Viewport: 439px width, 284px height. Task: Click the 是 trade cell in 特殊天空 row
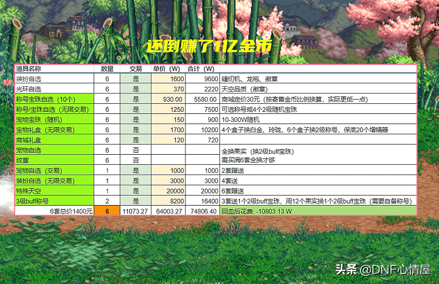point(136,191)
